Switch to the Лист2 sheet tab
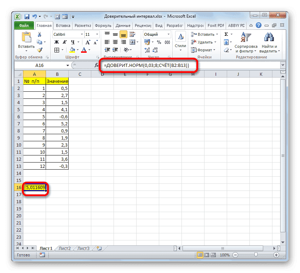 coord(64,248)
